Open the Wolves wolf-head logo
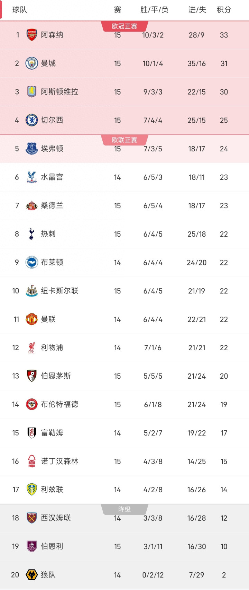 32,575
